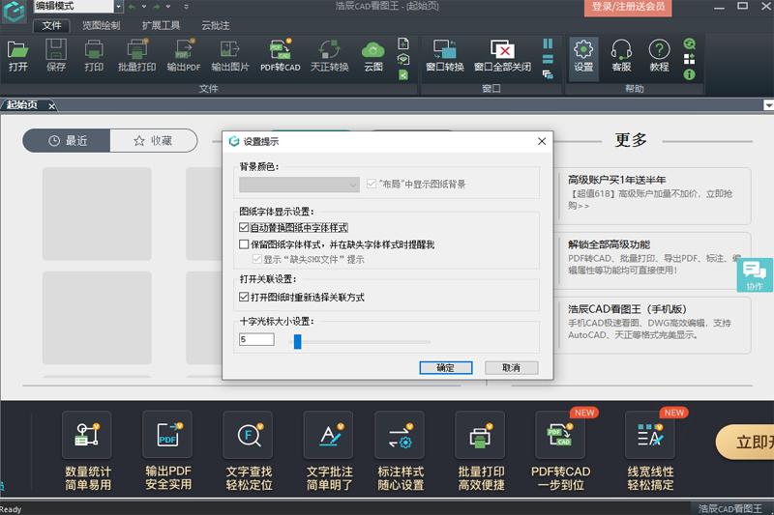Open the 客服 customer service headset icon

tap(621, 56)
